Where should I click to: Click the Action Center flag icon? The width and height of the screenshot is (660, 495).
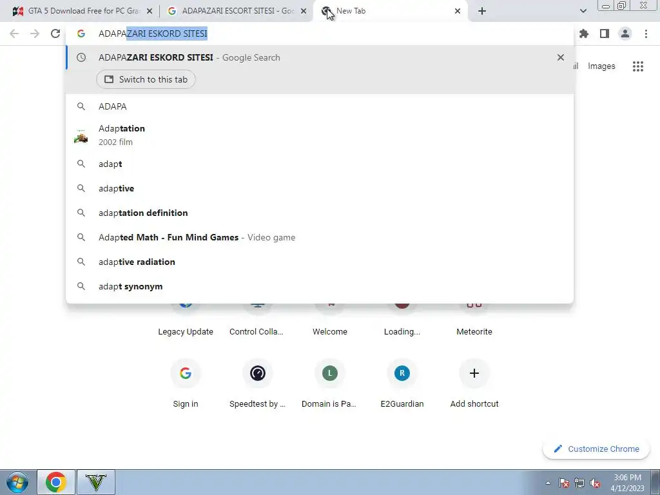(564, 483)
